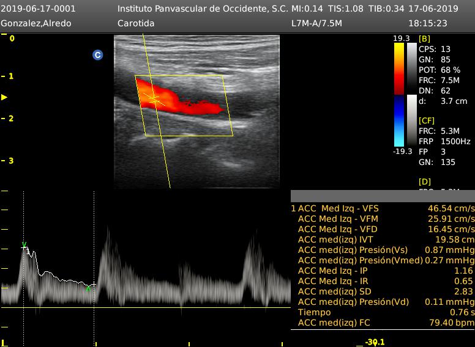Click the color flow velocity scale bar
The height and width of the screenshot is (347, 475).
[x=399, y=95]
